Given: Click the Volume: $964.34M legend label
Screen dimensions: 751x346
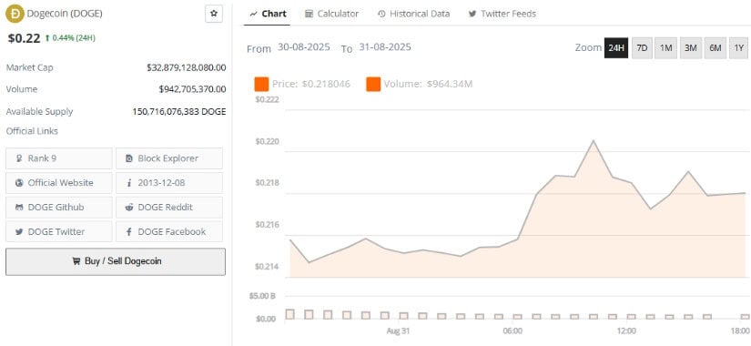Looking at the screenshot, I should (x=428, y=85).
